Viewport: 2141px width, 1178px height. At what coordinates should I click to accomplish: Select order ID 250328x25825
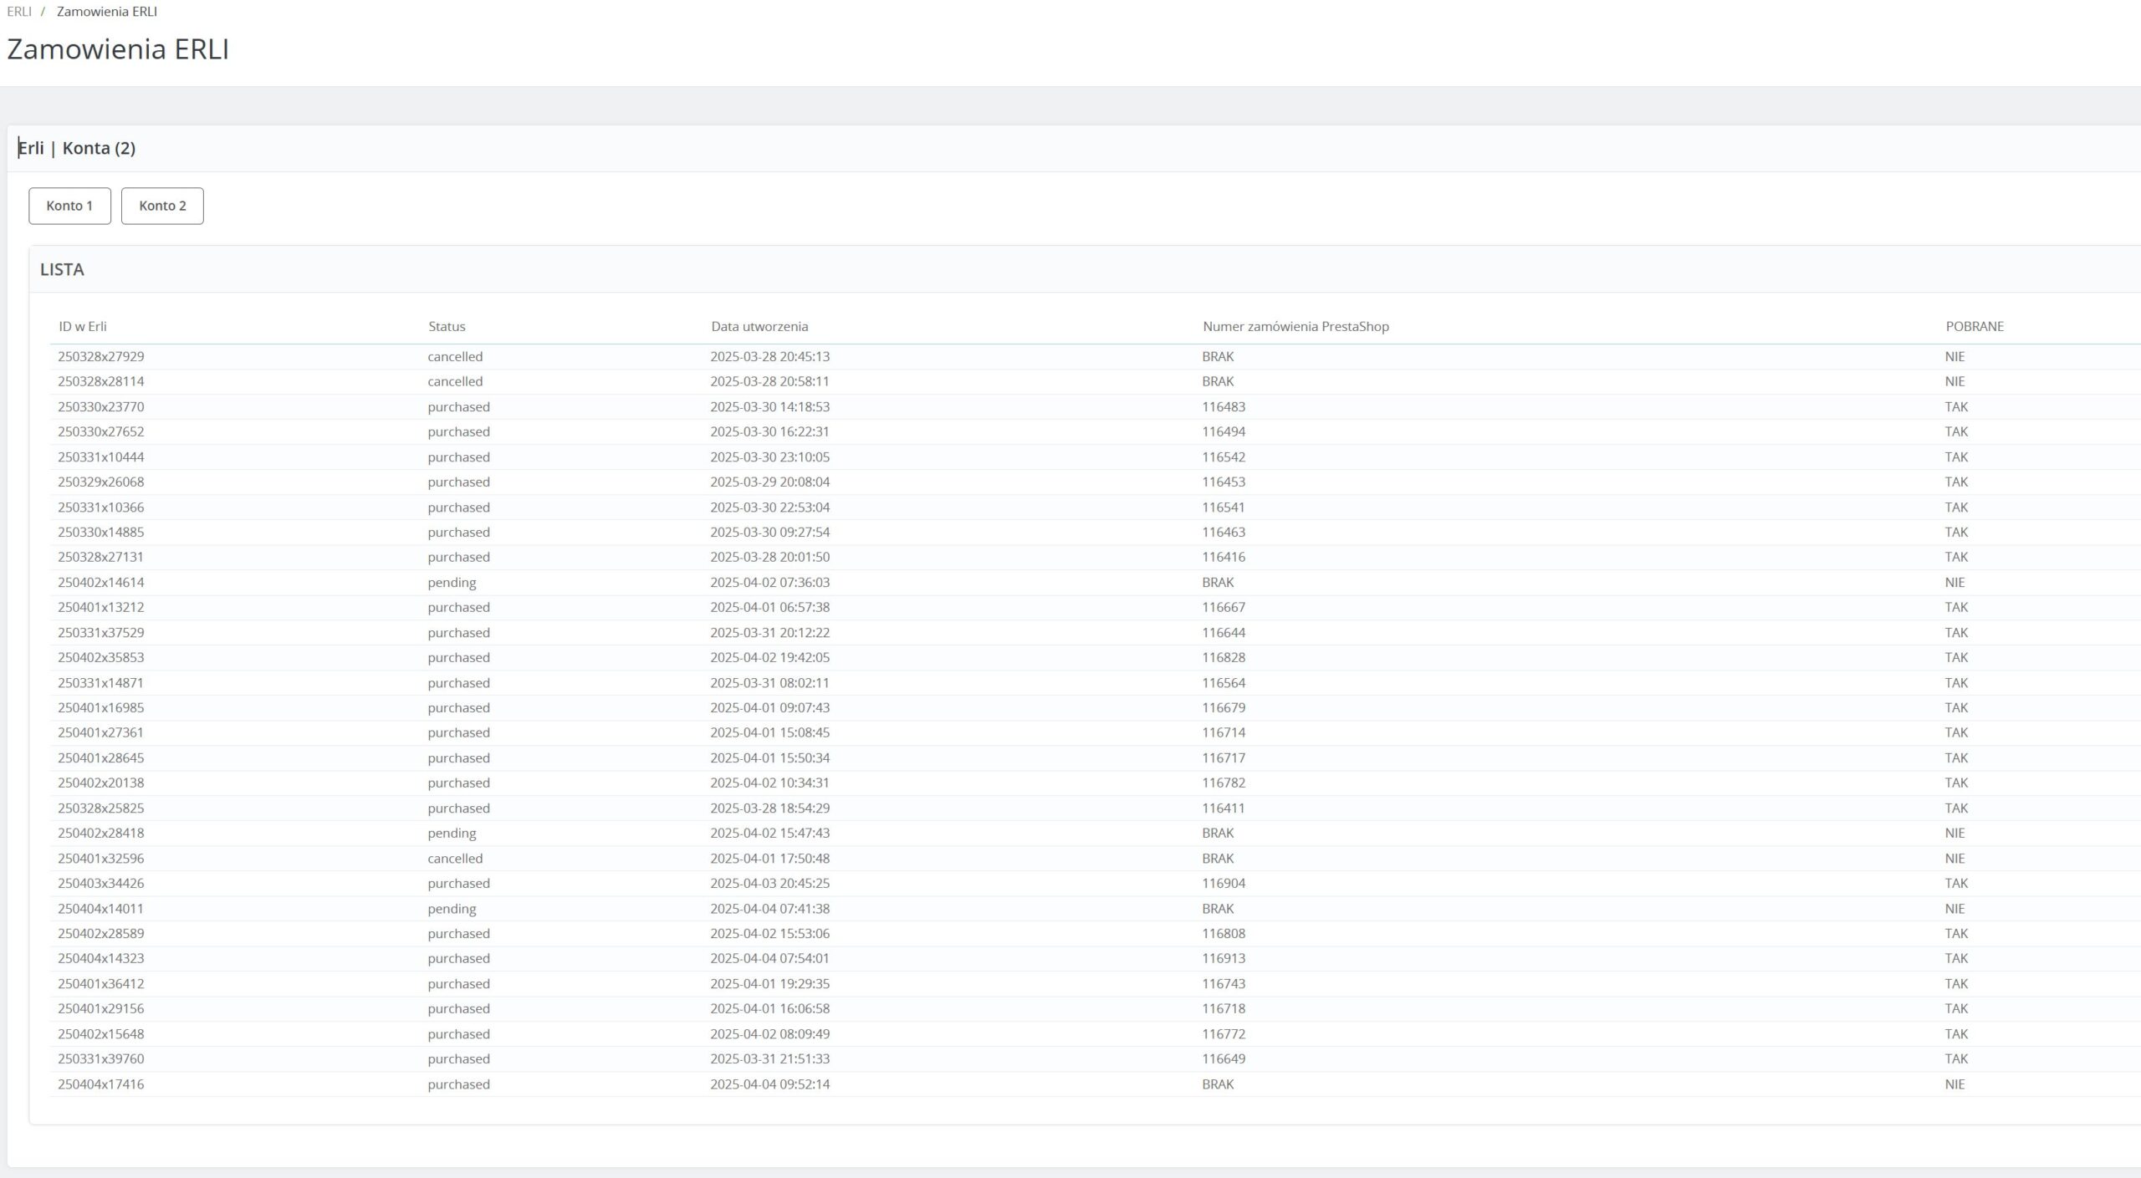(101, 808)
